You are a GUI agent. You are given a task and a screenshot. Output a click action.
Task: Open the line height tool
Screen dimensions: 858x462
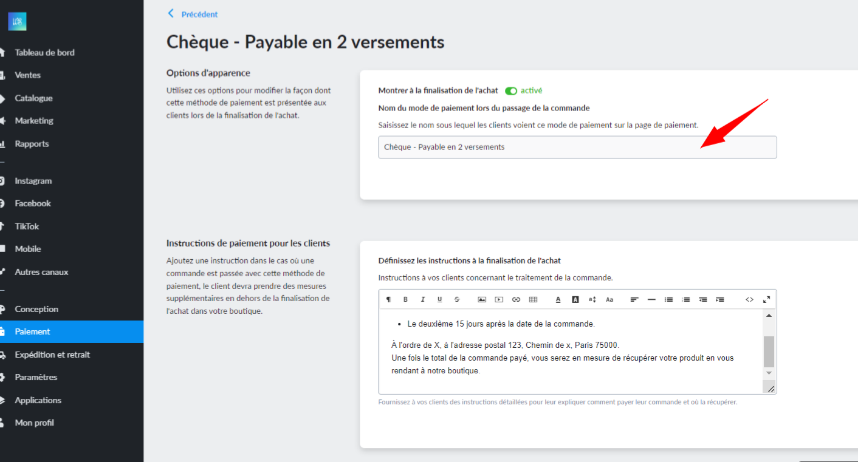592,299
